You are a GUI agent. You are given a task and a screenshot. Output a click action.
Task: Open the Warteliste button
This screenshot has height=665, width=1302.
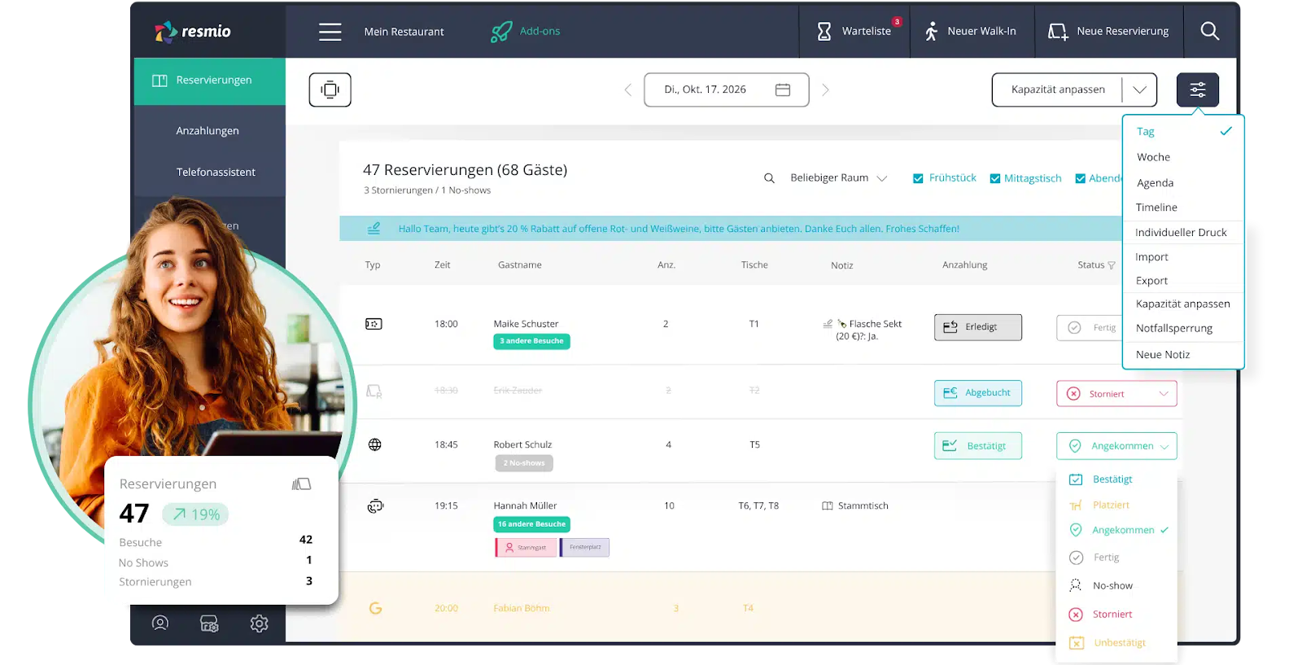click(x=854, y=32)
